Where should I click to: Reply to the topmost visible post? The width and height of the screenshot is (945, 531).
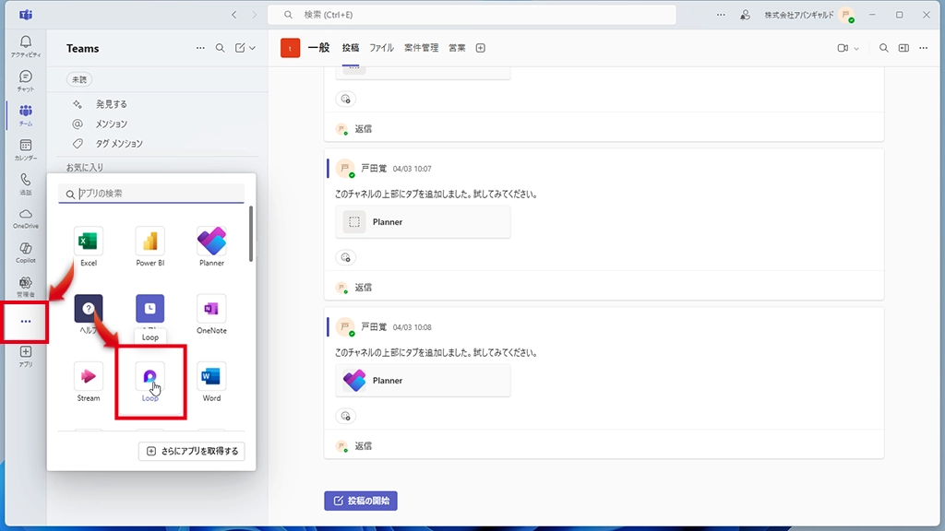coord(363,129)
